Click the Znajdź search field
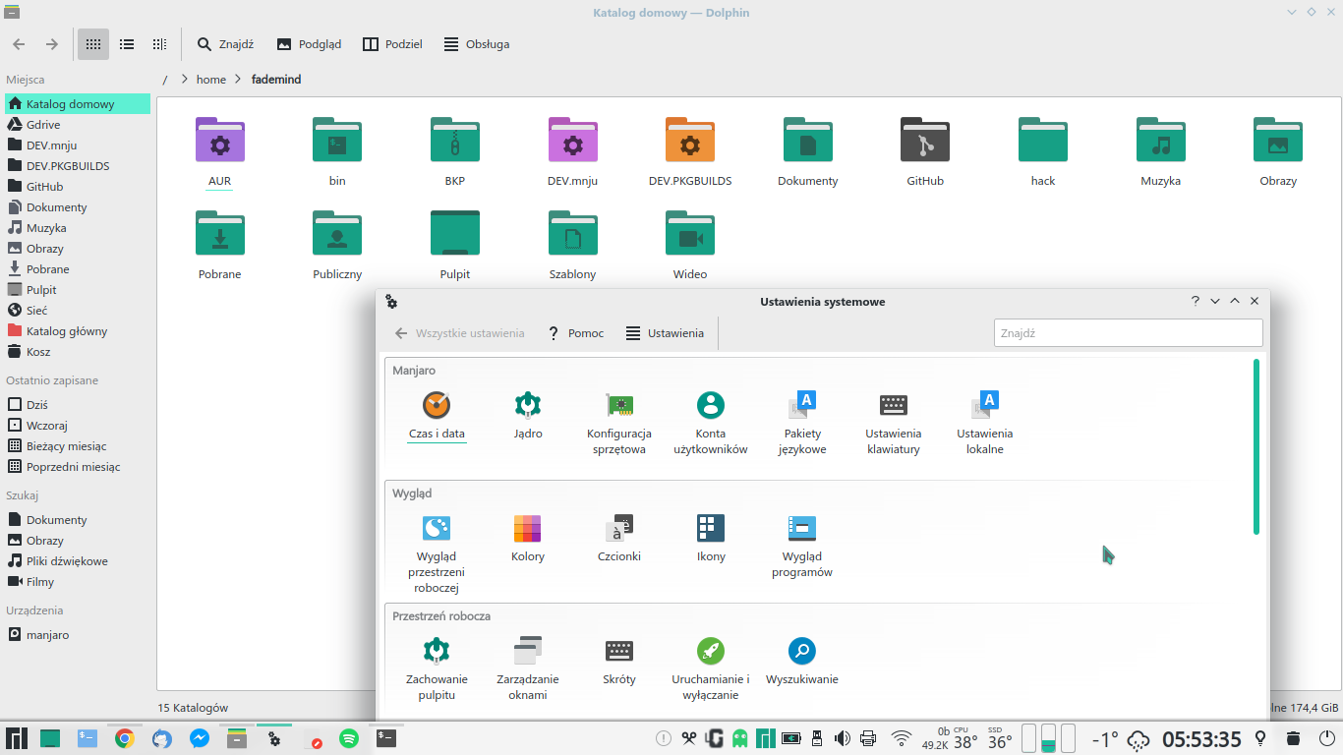1343x755 pixels. click(1127, 332)
